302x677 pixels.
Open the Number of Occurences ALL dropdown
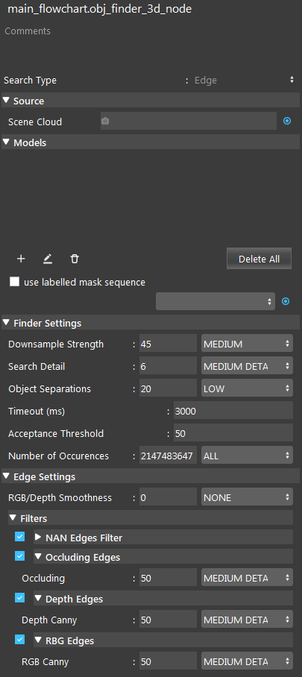click(x=247, y=456)
